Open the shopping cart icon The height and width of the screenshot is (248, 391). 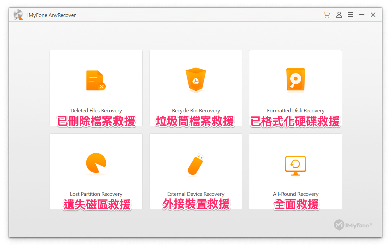pos(326,15)
